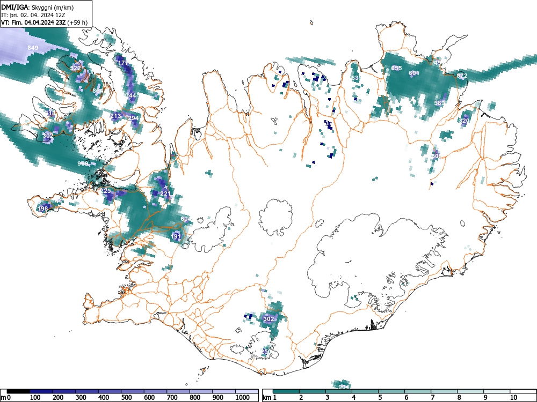
Task: Select the navy swatch between 100 and 200
Action: point(41,391)
